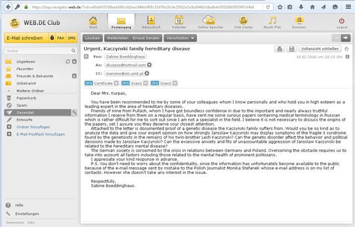The width and height of the screenshot is (355, 227).
Task: Star this email as favorite
Action: click(x=347, y=49)
